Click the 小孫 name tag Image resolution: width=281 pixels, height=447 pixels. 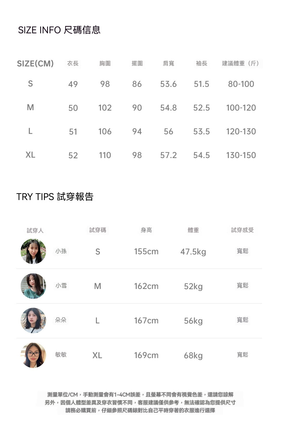coord(61,251)
